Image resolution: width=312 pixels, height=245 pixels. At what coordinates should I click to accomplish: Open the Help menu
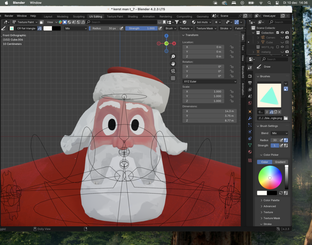click(x=33, y=16)
